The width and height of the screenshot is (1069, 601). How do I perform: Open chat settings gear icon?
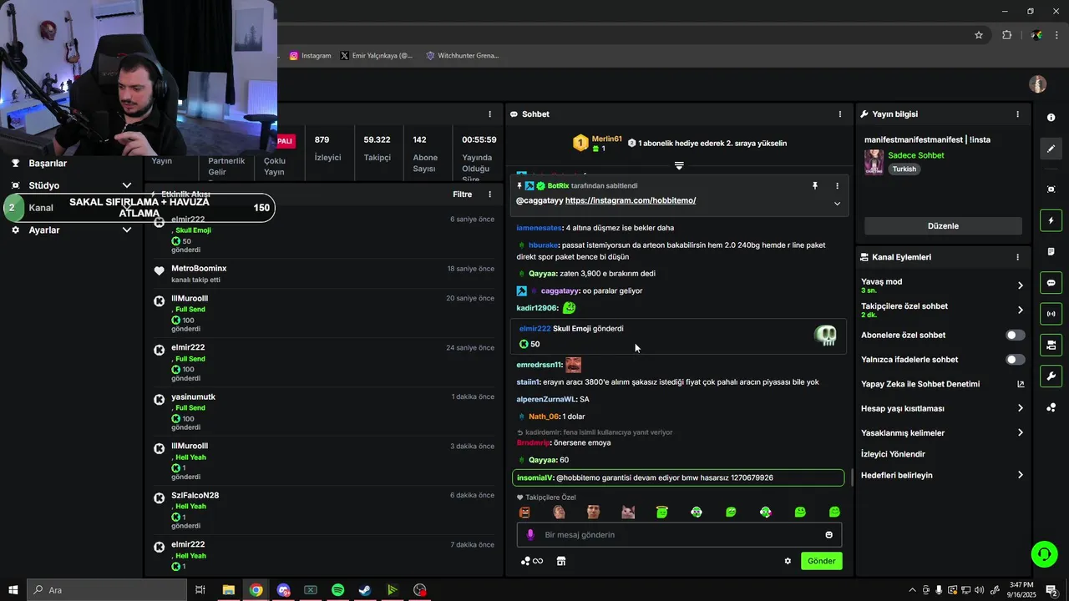point(788,561)
